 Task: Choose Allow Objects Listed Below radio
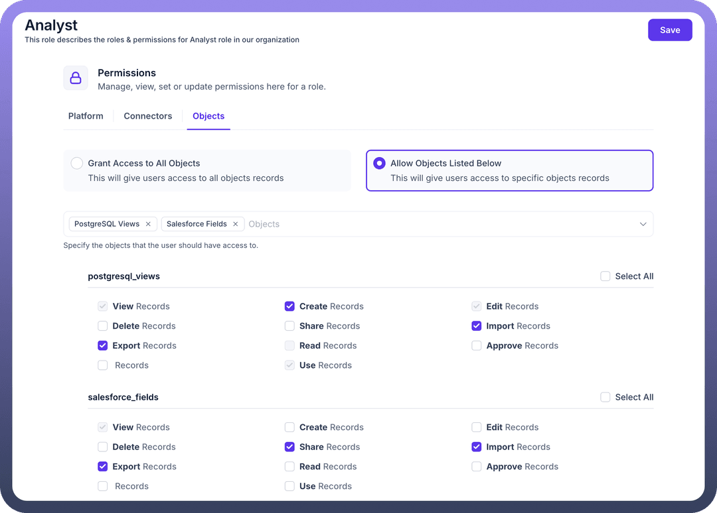[379, 163]
